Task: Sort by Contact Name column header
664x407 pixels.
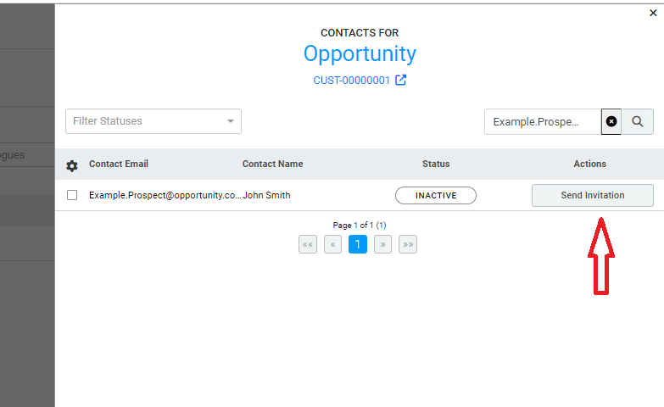Action: pyautogui.click(x=272, y=164)
